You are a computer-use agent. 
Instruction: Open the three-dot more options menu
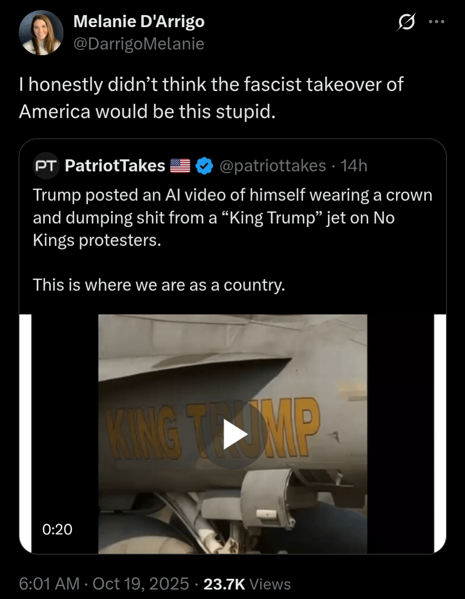436,22
